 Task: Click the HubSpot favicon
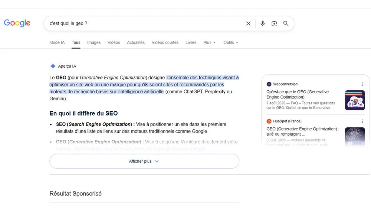pyautogui.click(x=269, y=121)
